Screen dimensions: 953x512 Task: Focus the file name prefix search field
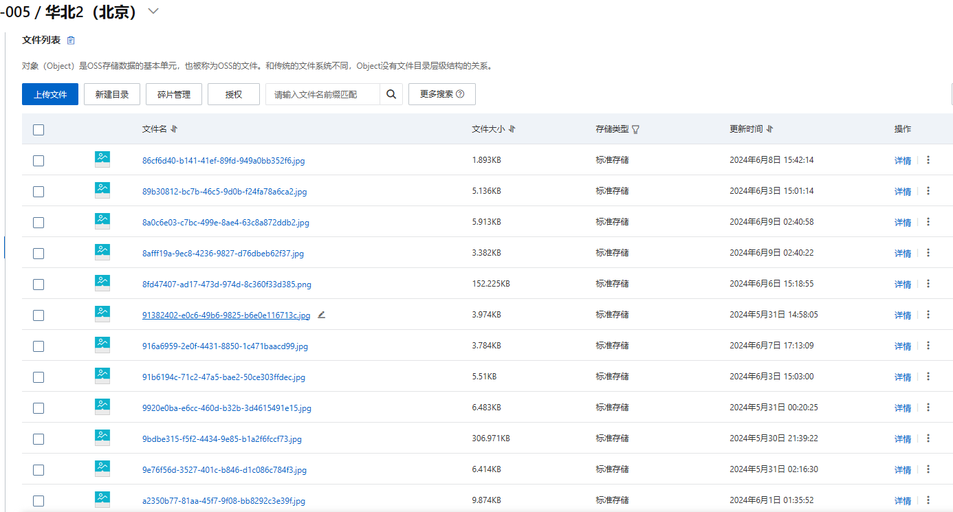click(x=323, y=94)
